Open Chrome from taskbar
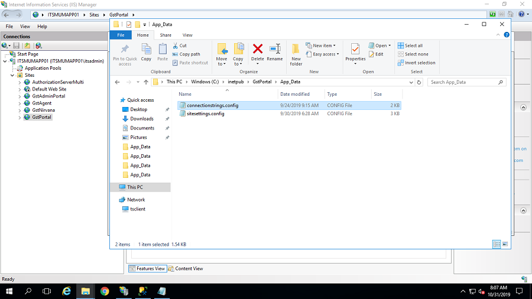 coord(105,291)
